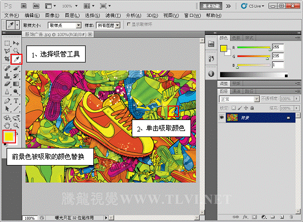Screen dimensions: 303x222
Task: Select the Clone Stamp tool
Action: [7, 76]
